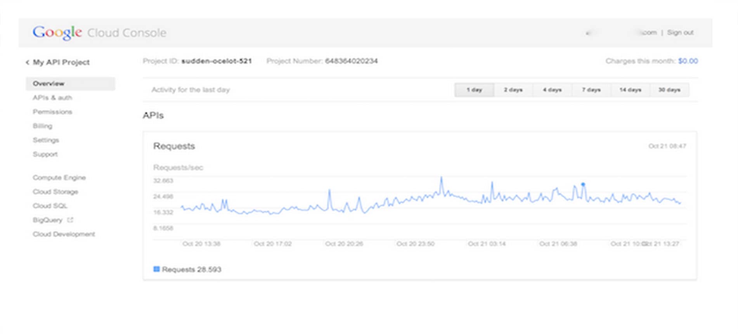Click the Requests chart heading

(174, 146)
